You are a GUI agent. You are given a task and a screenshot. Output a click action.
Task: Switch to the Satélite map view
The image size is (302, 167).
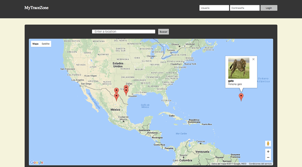[46, 44]
